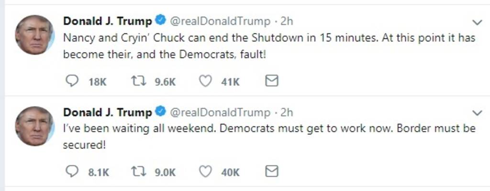Viewport: 490px width, 191px height.
Task: Open the tweet text about waiting all weekend
Action: [268, 137]
